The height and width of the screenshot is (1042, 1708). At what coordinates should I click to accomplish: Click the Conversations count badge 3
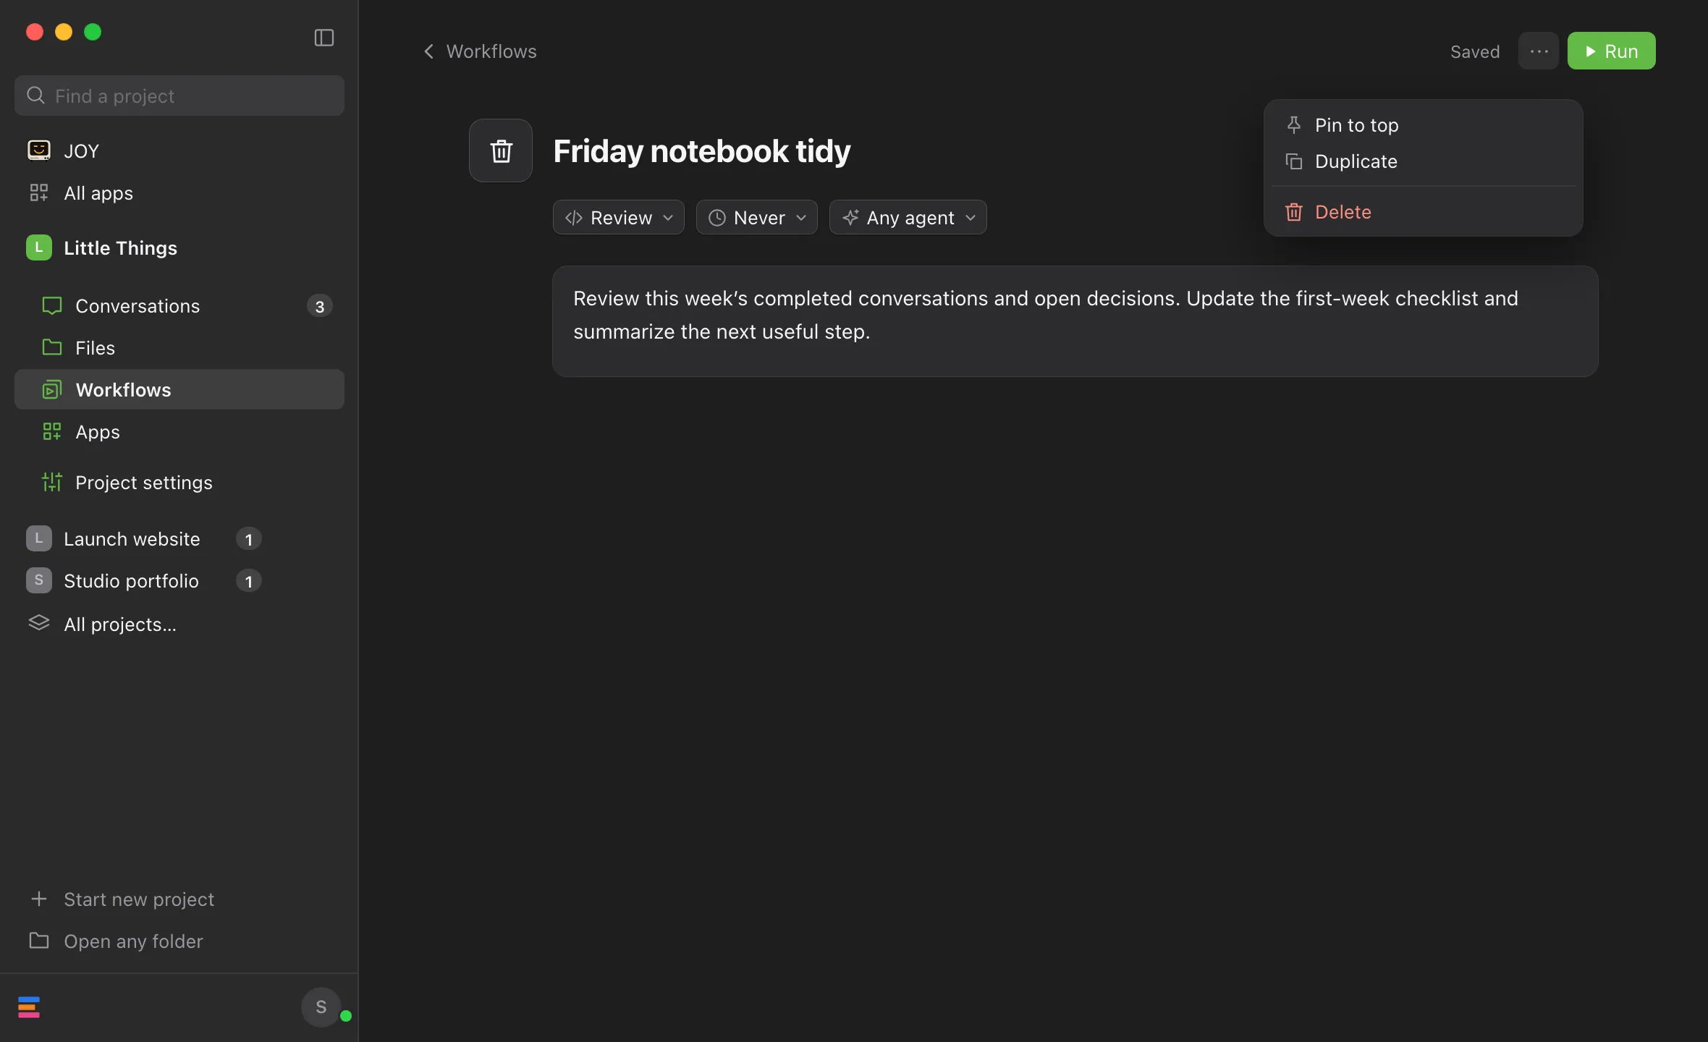click(x=320, y=306)
